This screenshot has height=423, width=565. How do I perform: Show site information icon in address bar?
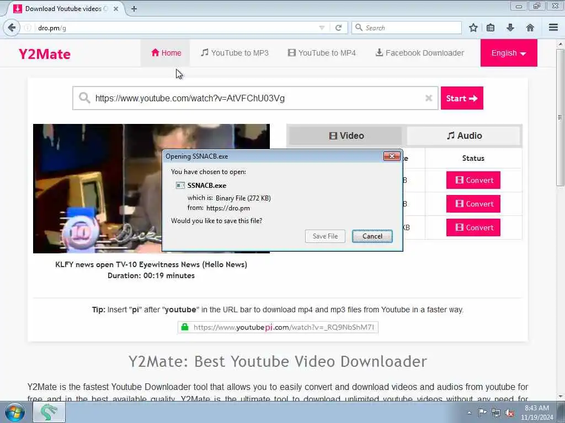point(28,28)
